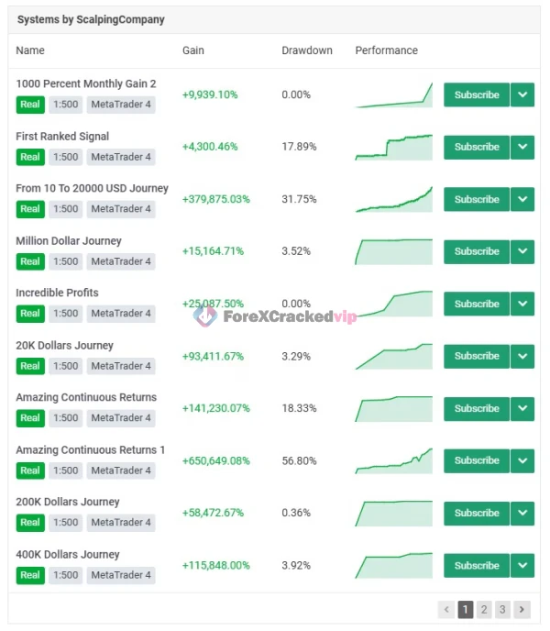Select page 3 in pagination
Screen dimensions: 550x631
[502, 609]
